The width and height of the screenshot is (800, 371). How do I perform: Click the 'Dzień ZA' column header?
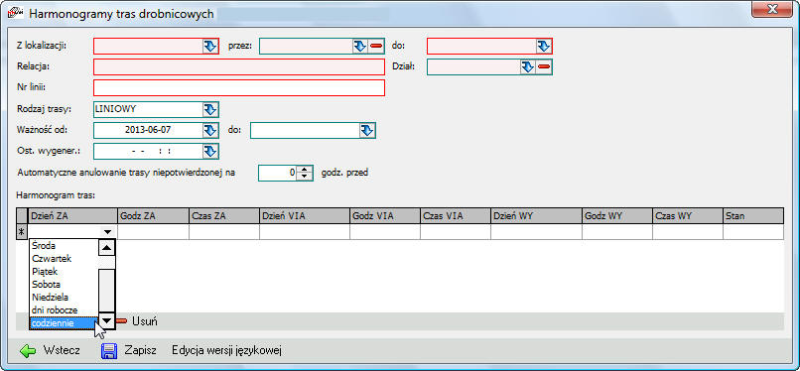(x=73, y=216)
